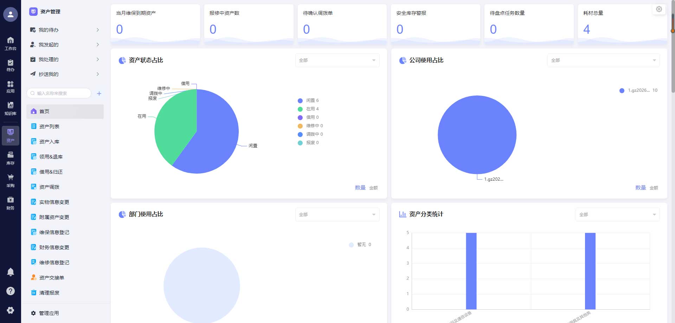Image resolution: width=675 pixels, height=323 pixels.
Task: Open the 知识库 knowledge base icon
Action: 11,108
